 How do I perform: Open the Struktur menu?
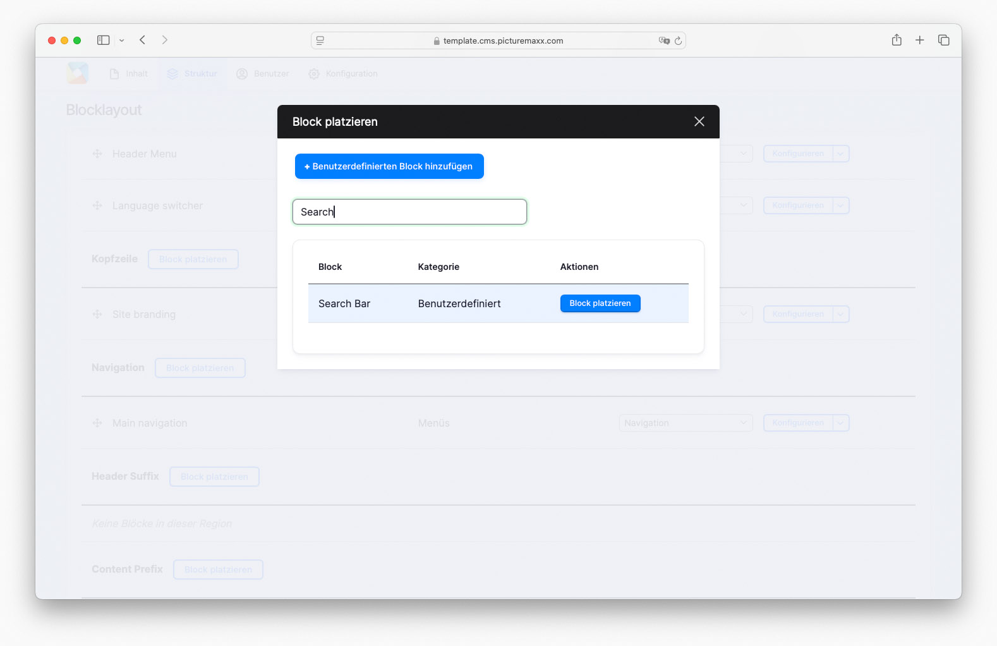point(192,74)
